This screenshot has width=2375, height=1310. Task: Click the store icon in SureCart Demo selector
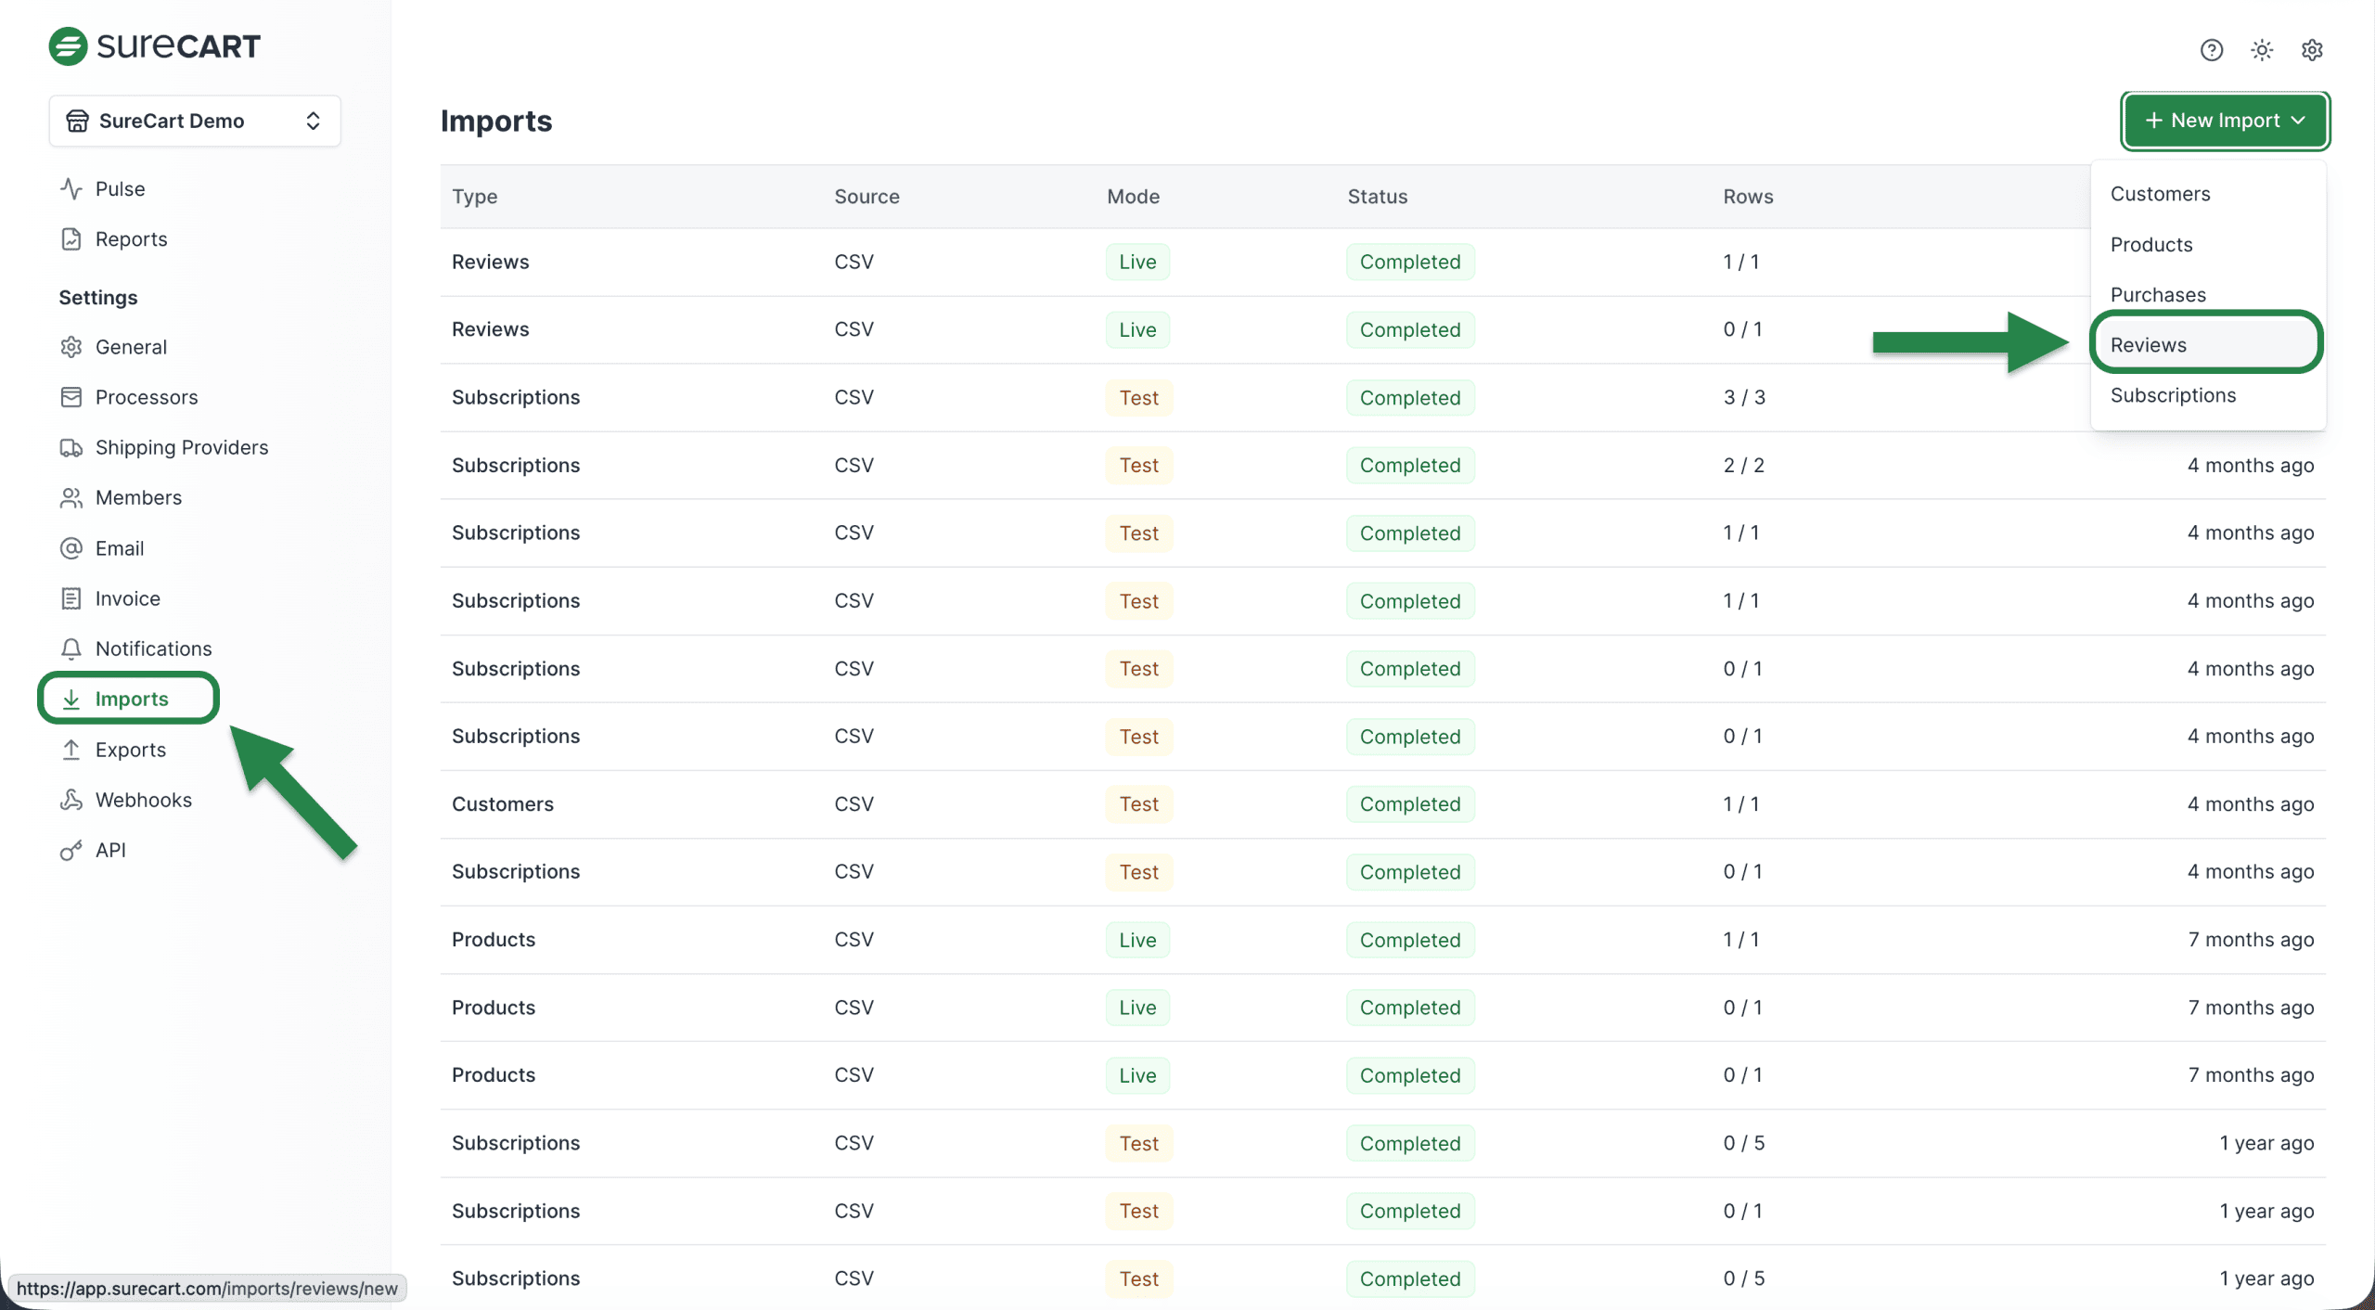pos(78,121)
